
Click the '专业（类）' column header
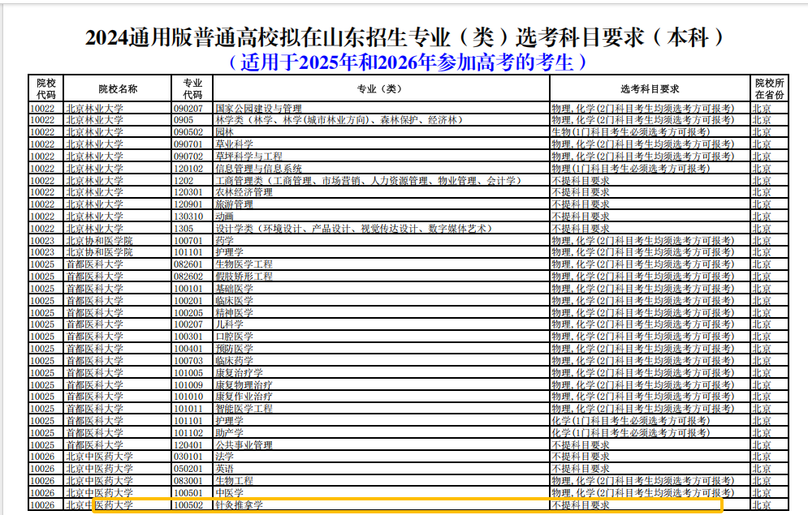(x=380, y=89)
